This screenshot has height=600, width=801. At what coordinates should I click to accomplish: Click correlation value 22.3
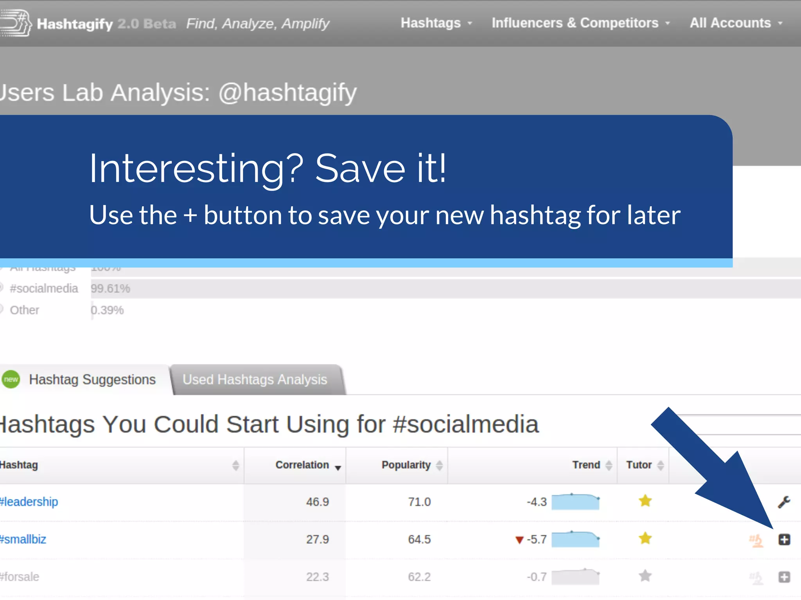pos(318,577)
